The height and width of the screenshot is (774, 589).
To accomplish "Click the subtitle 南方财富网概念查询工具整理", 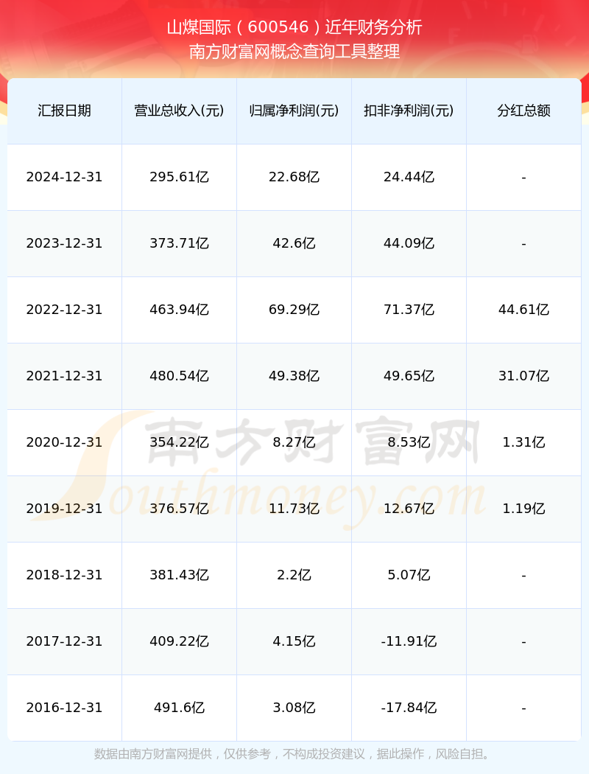I will [294, 52].
